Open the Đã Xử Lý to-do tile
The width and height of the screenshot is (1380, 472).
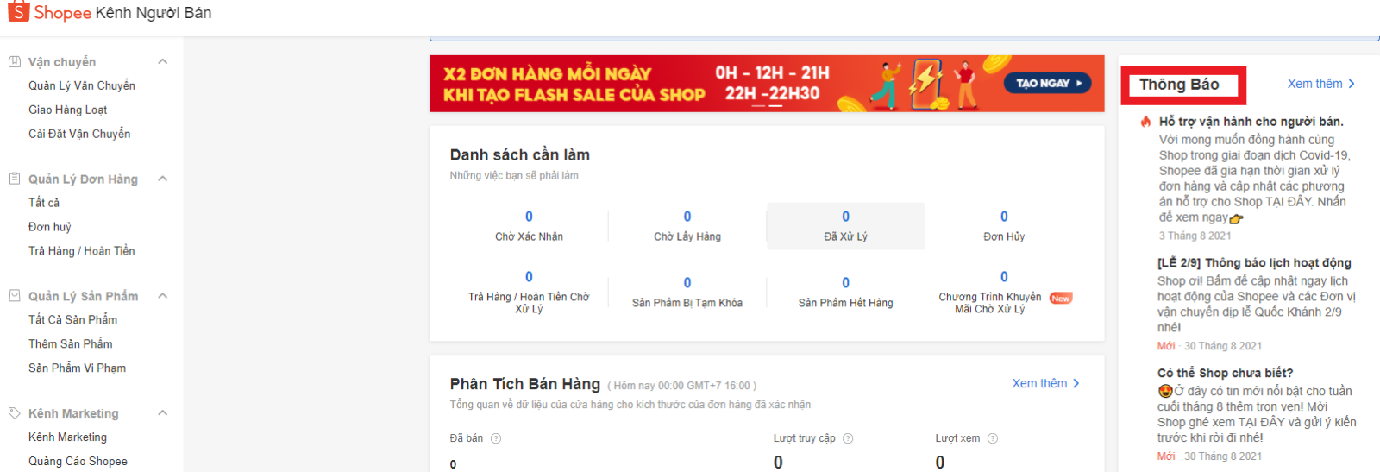click(845, 226)
